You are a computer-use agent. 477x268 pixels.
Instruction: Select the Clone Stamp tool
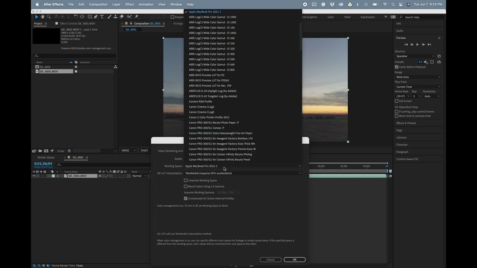tap(116, 17)
